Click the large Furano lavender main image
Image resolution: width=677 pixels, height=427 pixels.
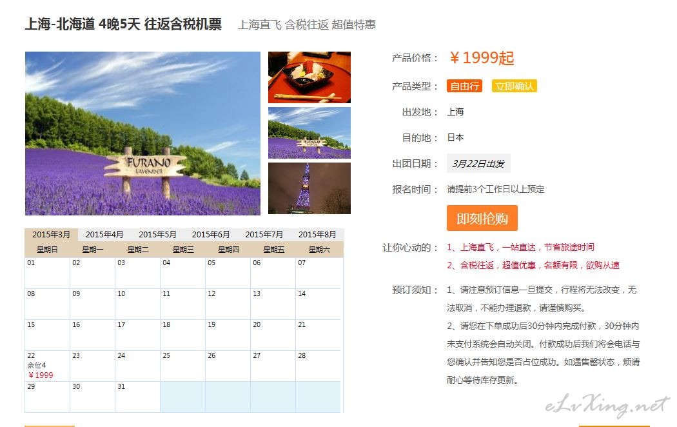[142, 134]
